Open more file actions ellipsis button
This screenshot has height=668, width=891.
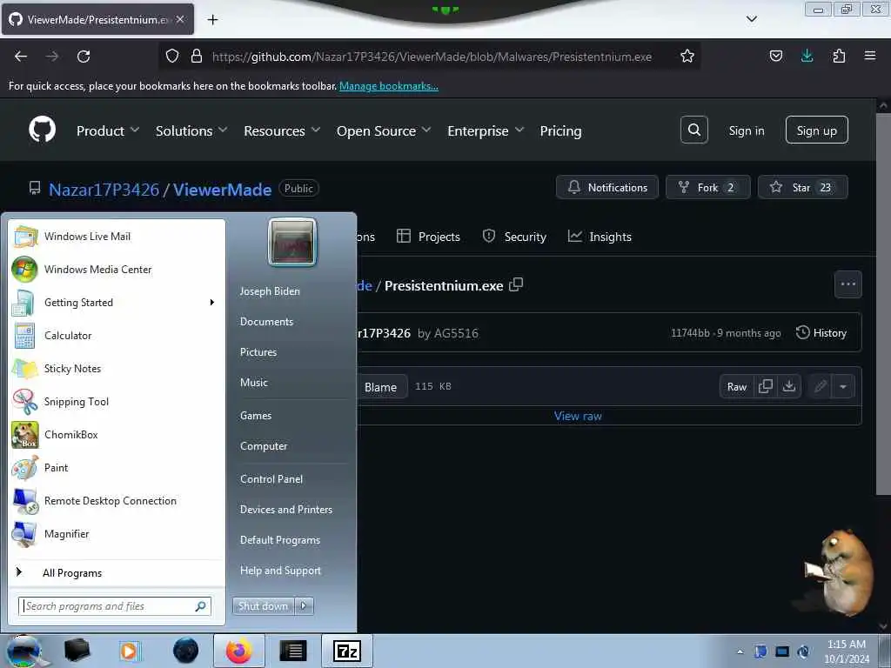click(847, 284)
